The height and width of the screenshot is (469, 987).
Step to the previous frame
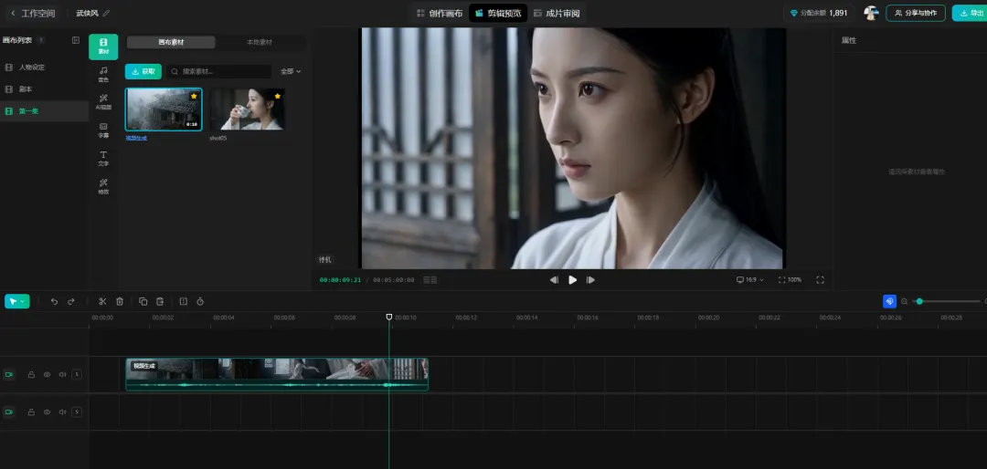point(554,280)
